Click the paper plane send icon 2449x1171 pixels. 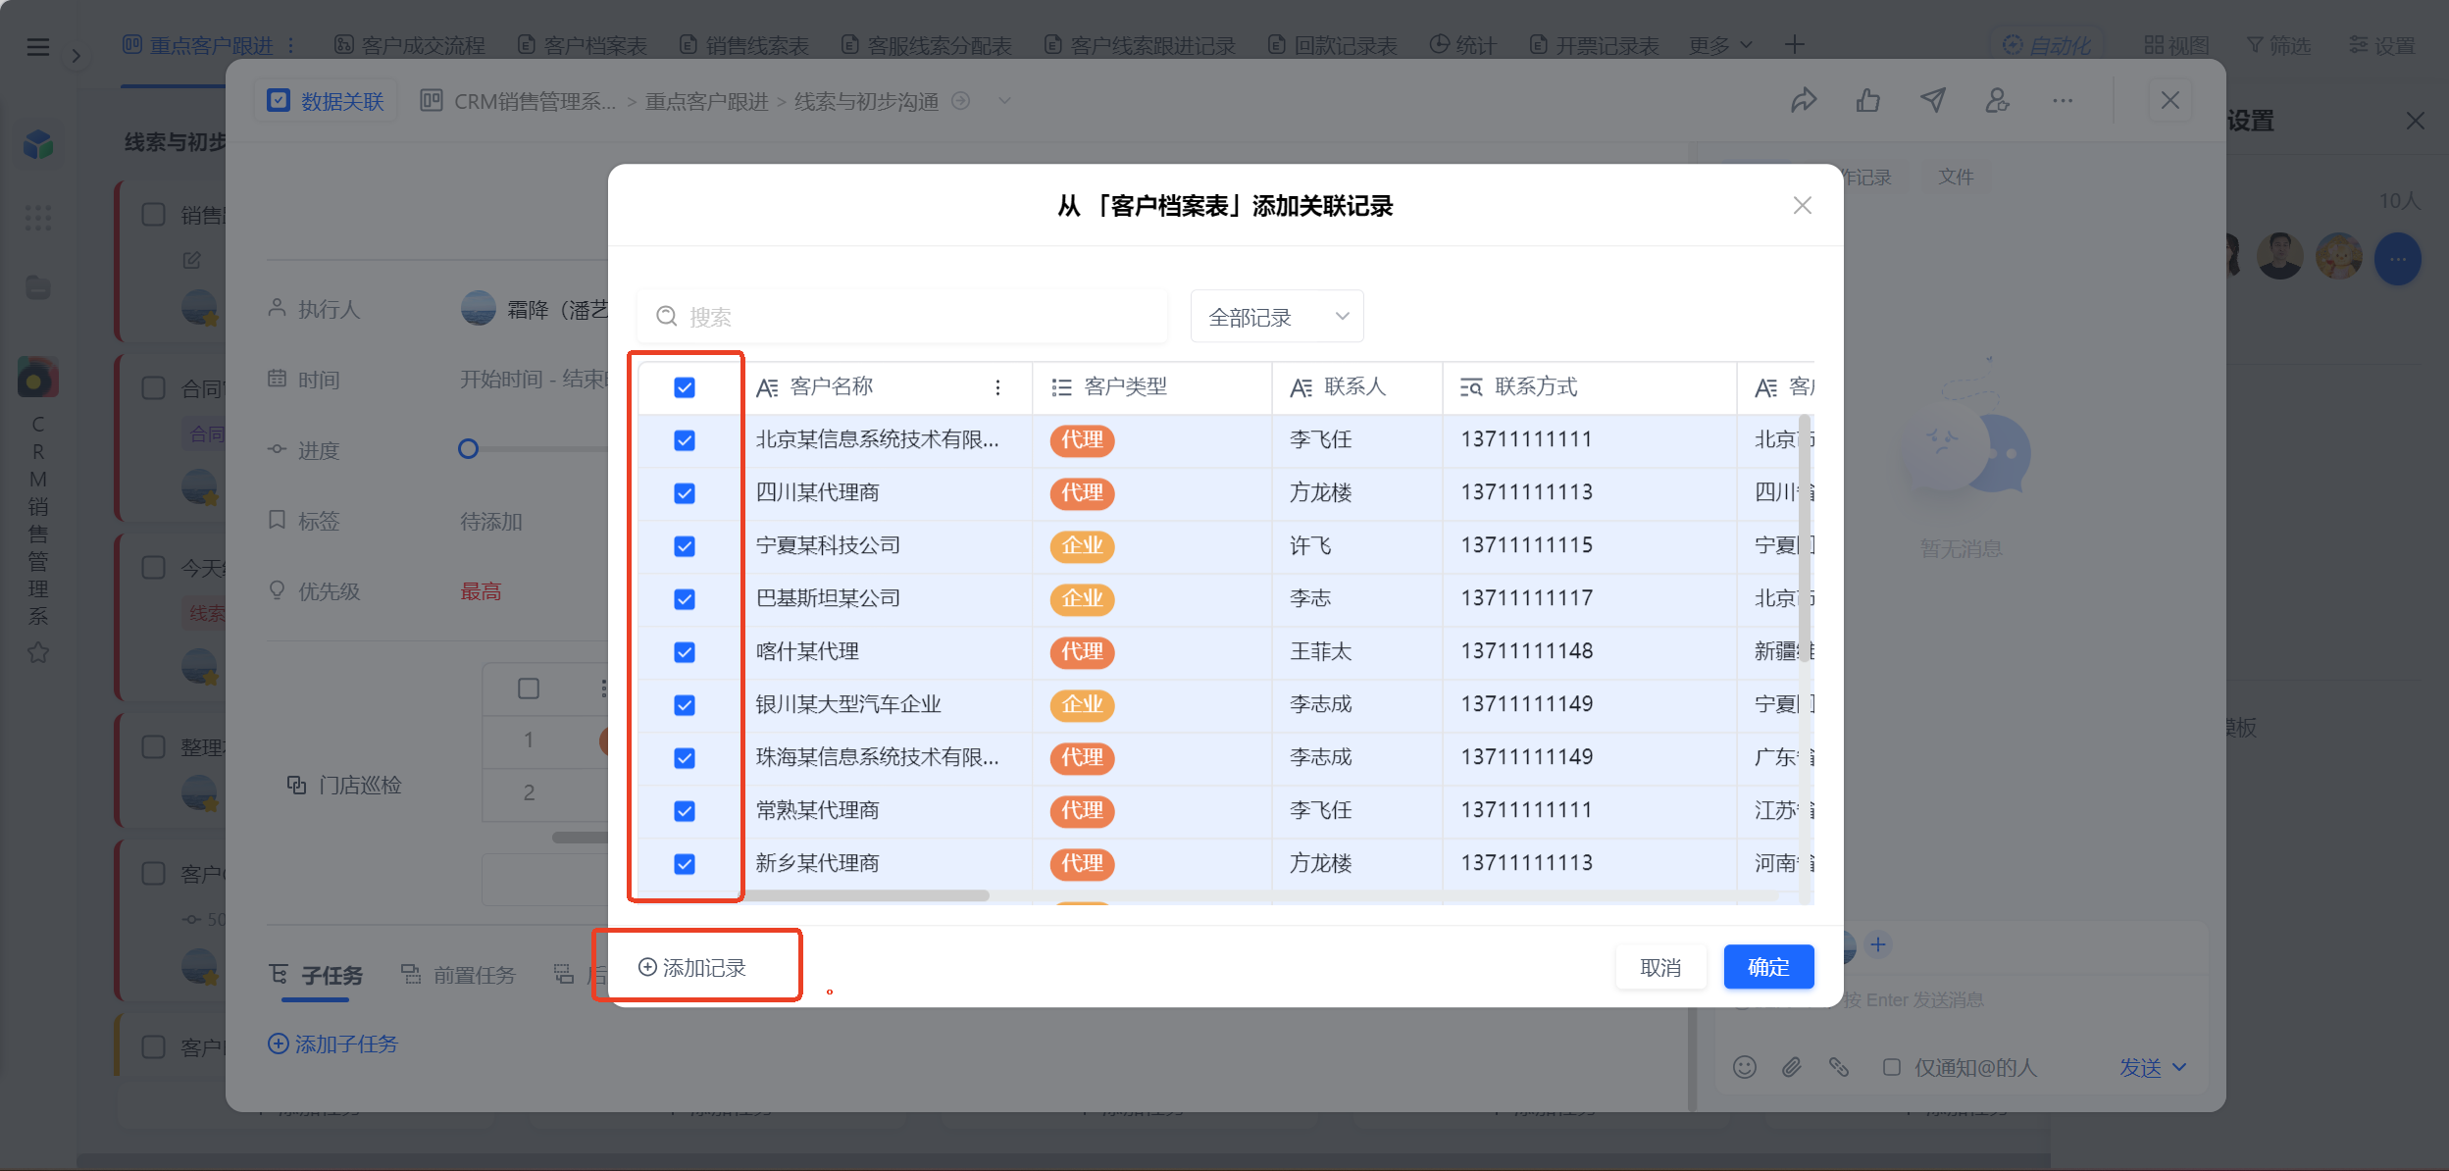tap(1933, 100)
